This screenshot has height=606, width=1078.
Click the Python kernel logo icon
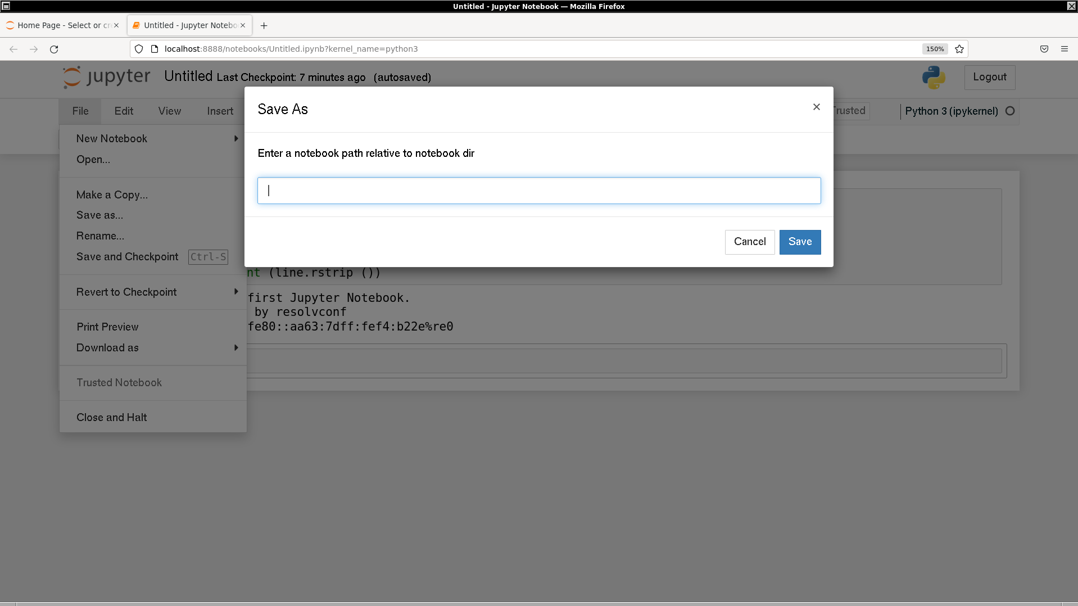[x=933, y=78]
